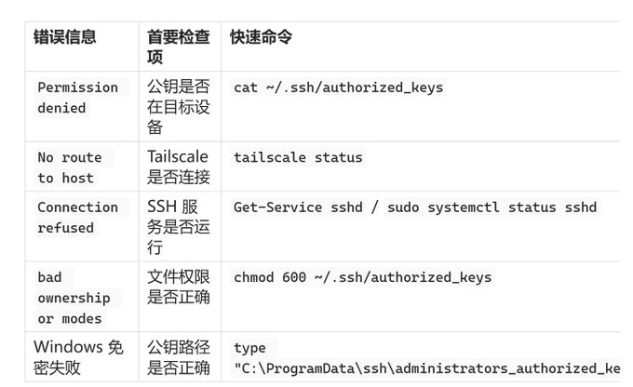Screen dimensions: 633x387
Task: Click the "Tailscale 是否连接" cell
Action: point(179,167)
